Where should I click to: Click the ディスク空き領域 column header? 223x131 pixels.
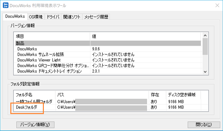click(x=183, y=95)
